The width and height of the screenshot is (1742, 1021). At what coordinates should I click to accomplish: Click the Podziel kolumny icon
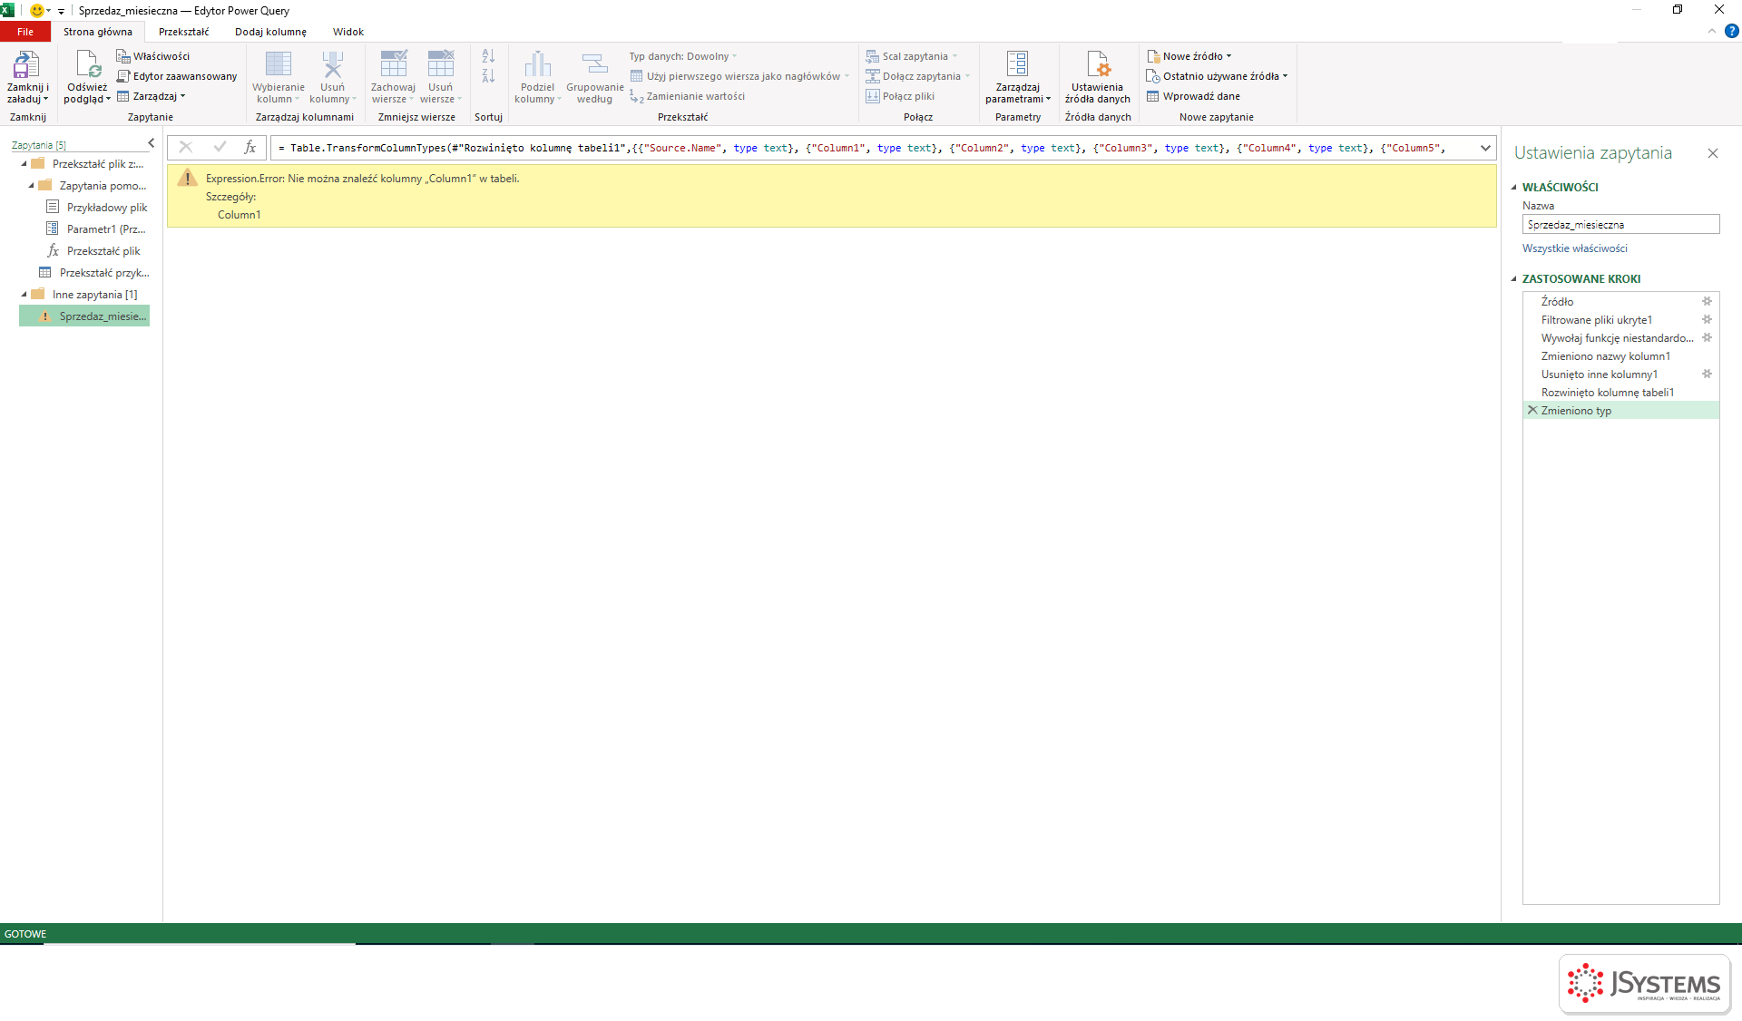click(x=537, y=64)
